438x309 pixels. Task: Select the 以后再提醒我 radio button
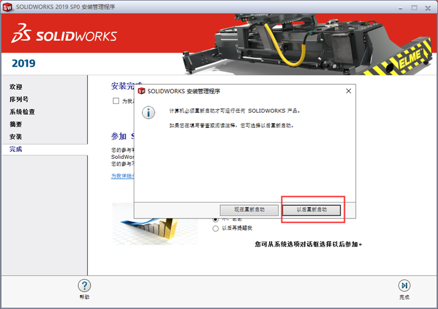point(215,228)
